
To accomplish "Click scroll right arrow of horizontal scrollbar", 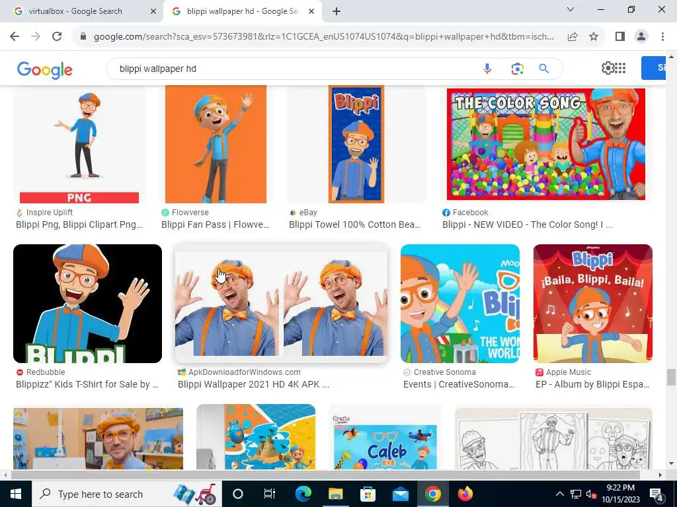I will coord(660,475).
